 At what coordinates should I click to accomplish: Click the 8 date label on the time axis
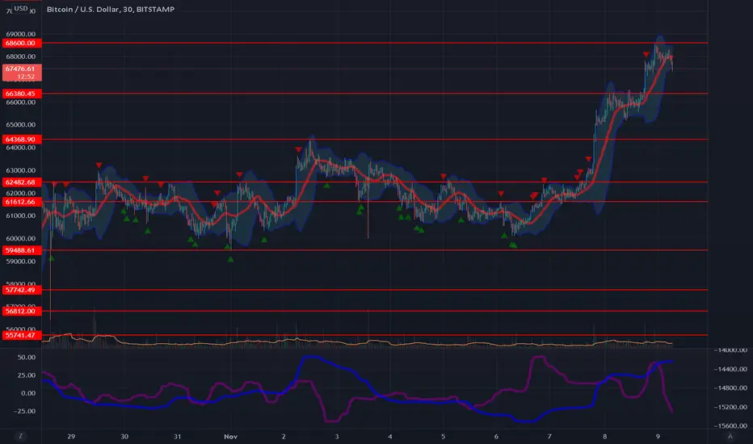click(x=604, y=436)
